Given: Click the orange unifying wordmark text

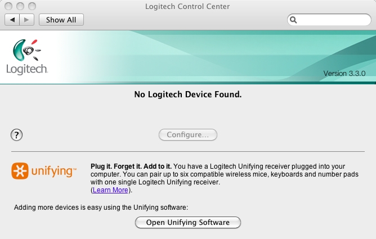Looking at the screenshot, I should coord(53,172).
